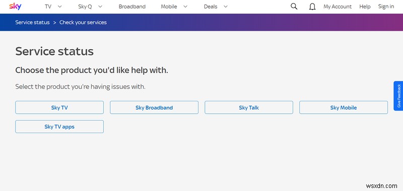This screenshot has width=403, height=191.
Task: Select the Sky Broadband product button
Action: tap(154, 108)
